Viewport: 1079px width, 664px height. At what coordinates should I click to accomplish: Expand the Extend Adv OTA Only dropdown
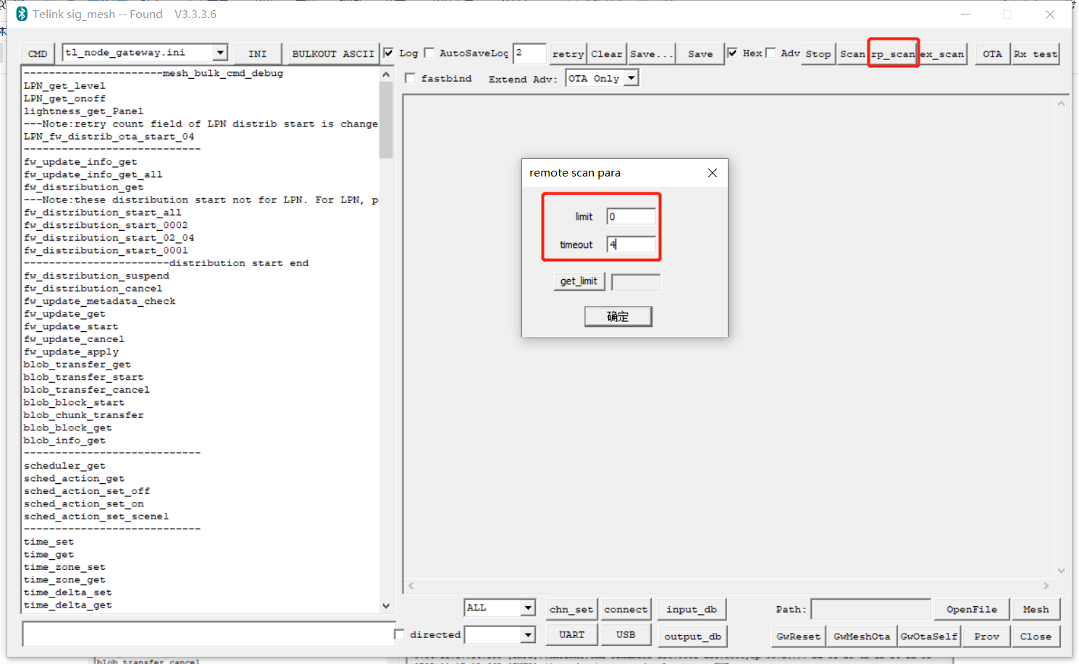[x=631, y=78]
